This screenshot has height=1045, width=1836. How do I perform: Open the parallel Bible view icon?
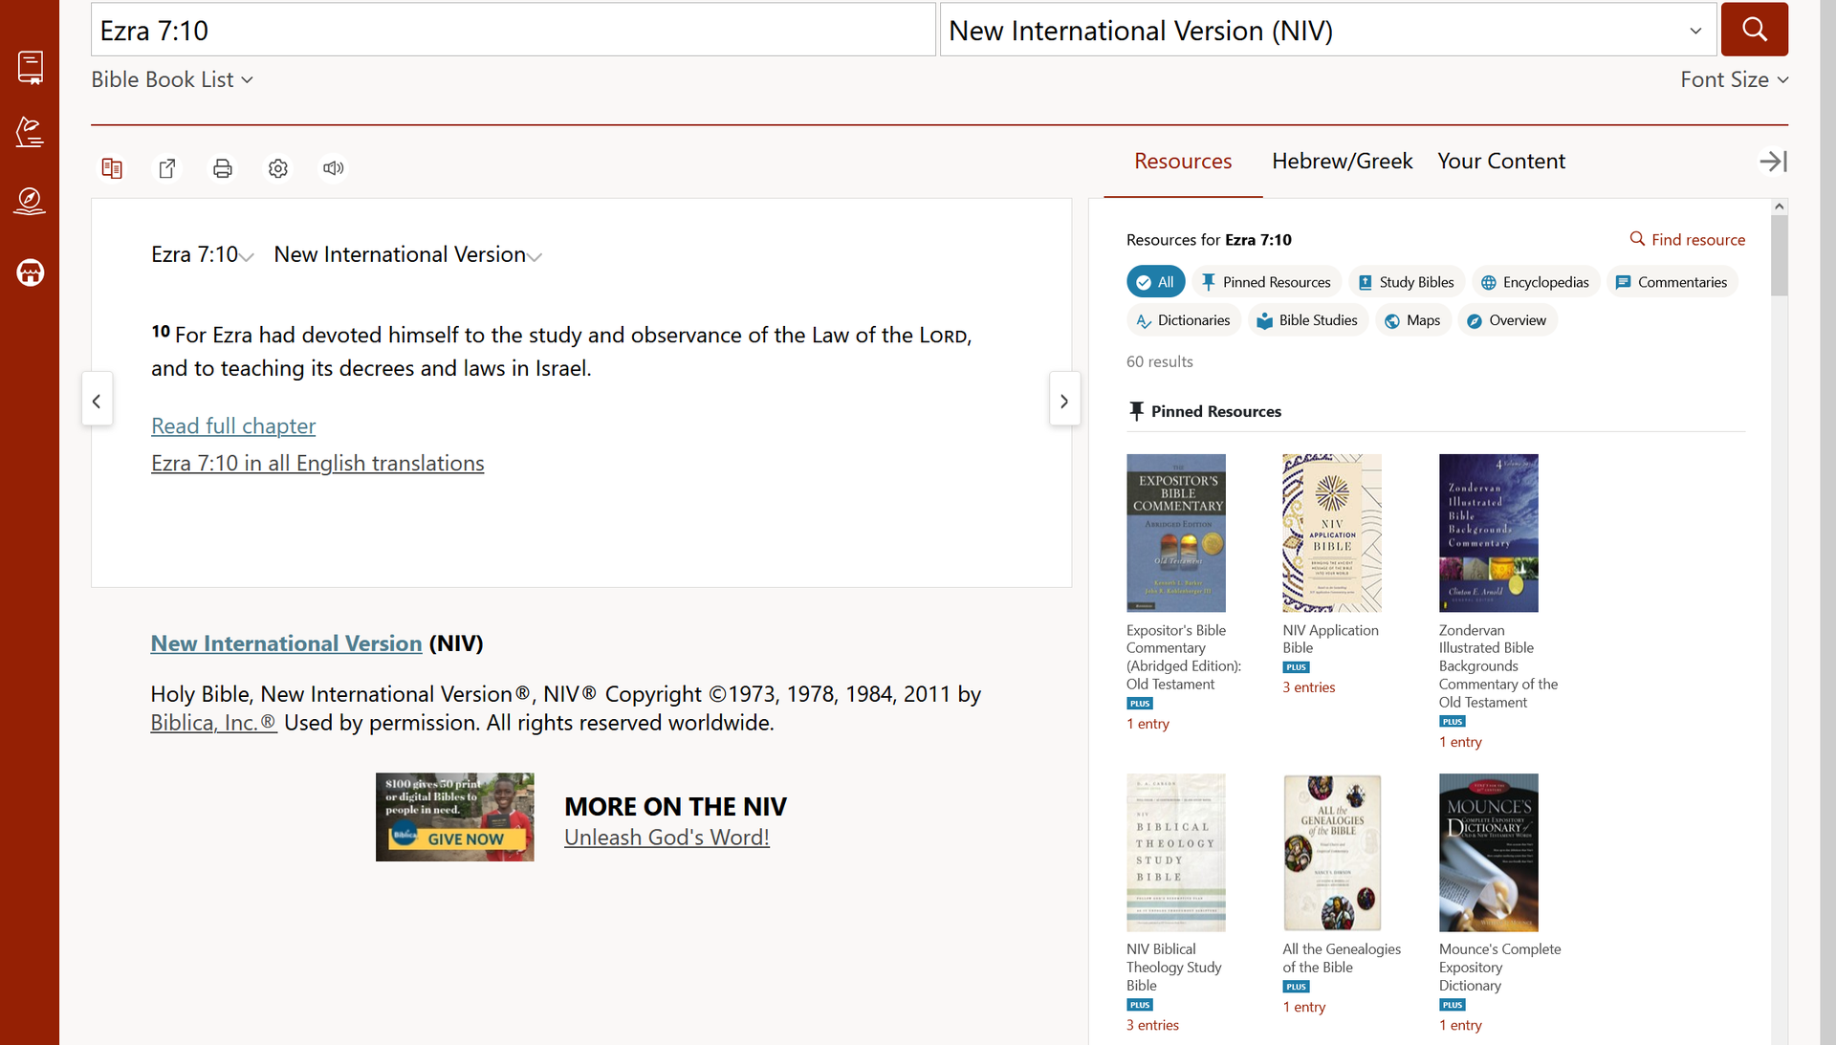(112, 168)
